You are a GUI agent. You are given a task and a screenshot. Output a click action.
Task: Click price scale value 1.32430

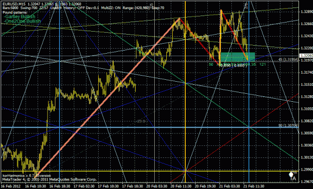point(307,36)
